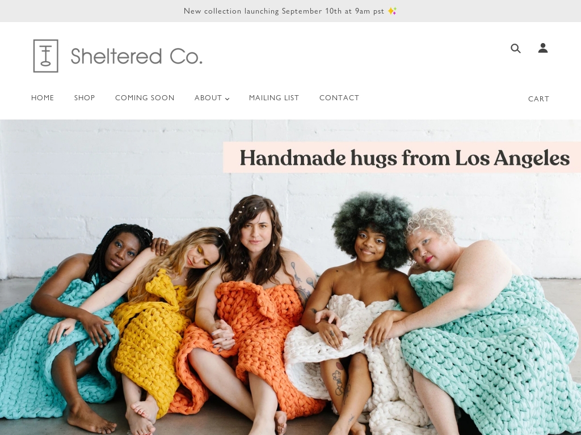
Task: Open the search magnifier icon
Action: [x=515, y=48]
